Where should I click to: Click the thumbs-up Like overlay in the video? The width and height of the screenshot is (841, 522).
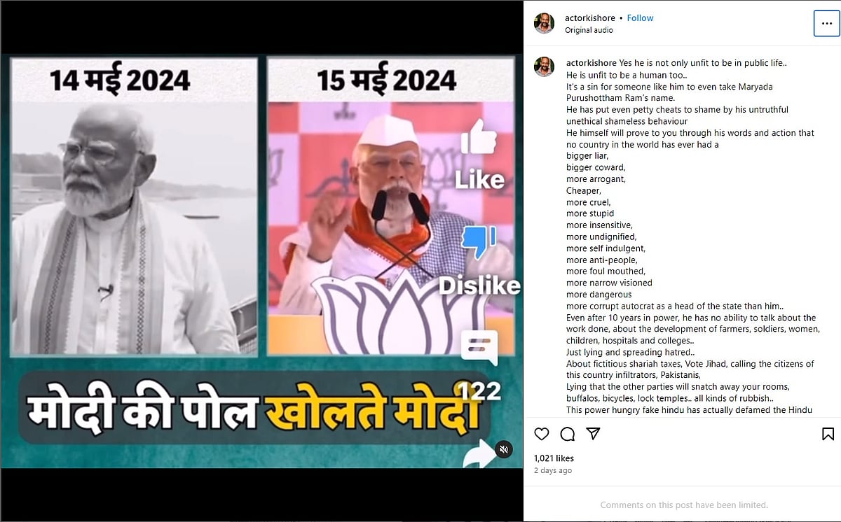click(x=479, y=155)
